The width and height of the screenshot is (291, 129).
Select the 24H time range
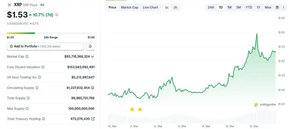[211, 7]
